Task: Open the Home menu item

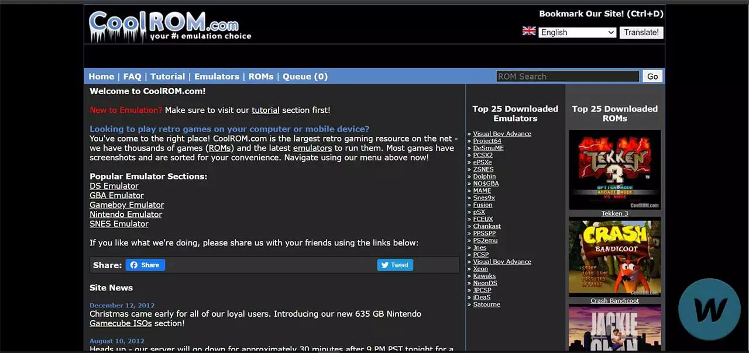Action: click(101, 77)
